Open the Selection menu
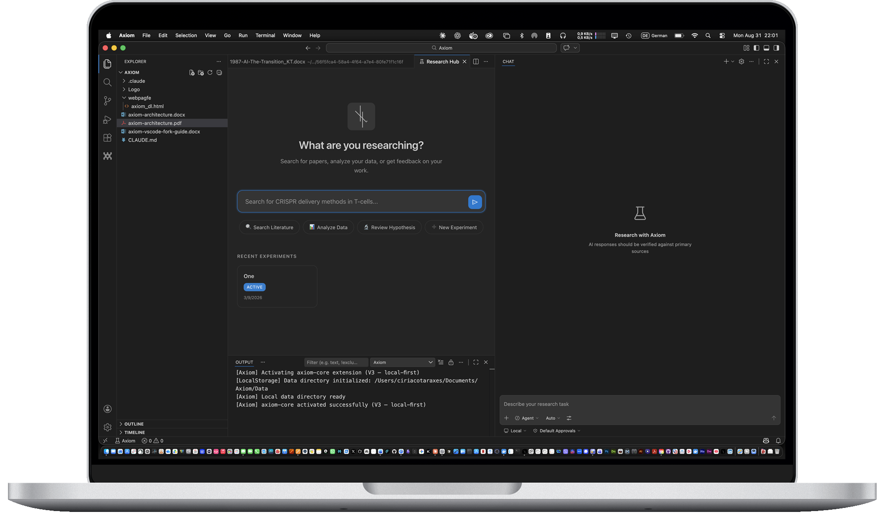This screenshot has height=523, width=885. [186, 35]
